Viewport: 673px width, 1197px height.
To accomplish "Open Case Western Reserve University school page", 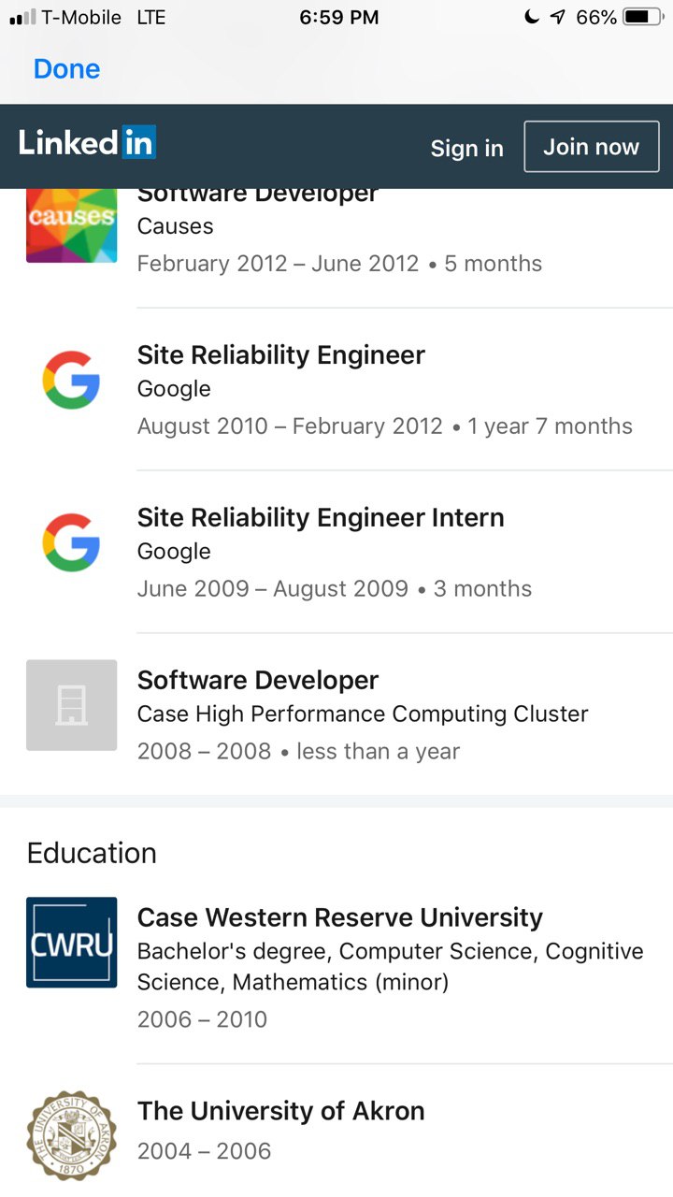I will point(340,917).
